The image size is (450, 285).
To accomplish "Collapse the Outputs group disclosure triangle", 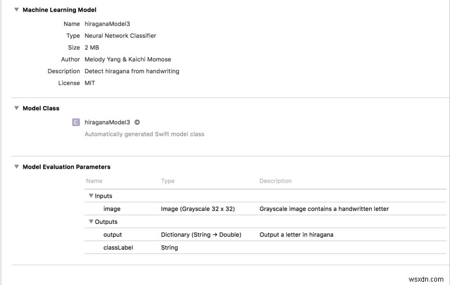I will [x=90, y=222].
